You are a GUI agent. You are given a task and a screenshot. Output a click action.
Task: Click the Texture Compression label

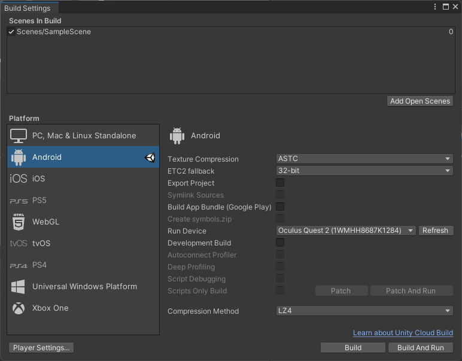[x=203, y=159]
